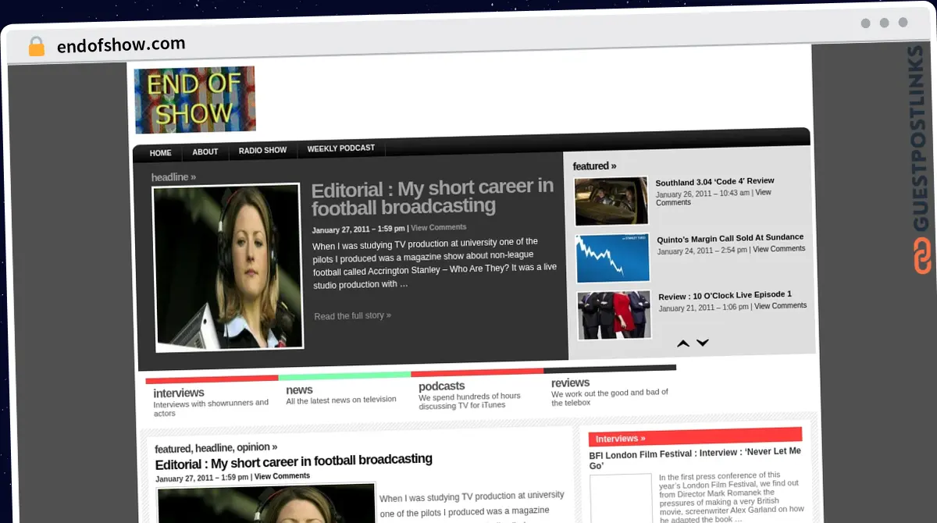Open headline 'Editorial : My short career in football broadcasting'
Image resolution: width=937 pixels, height=523 pixels.
[x=433, y=197]
